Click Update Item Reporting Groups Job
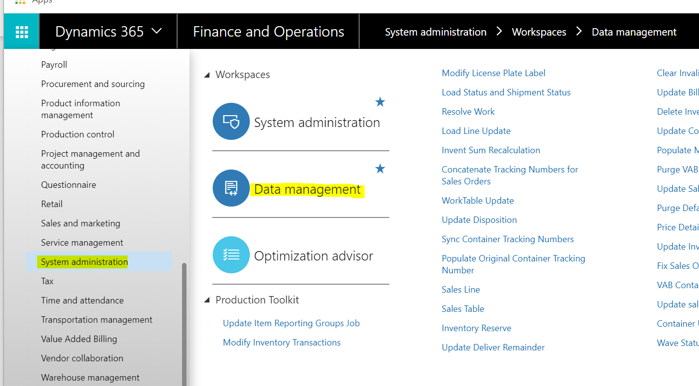Viewport: 699px width, 386px height. pyautogui.click(x=291, y=323)
